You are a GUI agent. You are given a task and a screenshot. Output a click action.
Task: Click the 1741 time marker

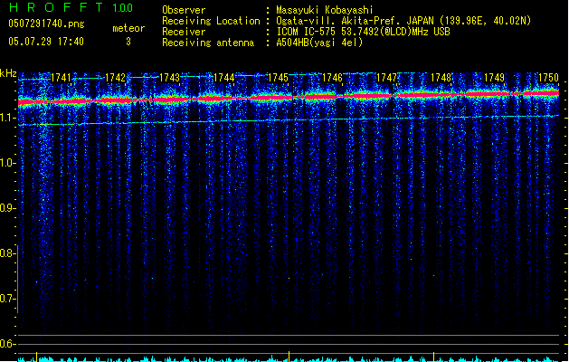pyautogui.click(x=61, y=78)
